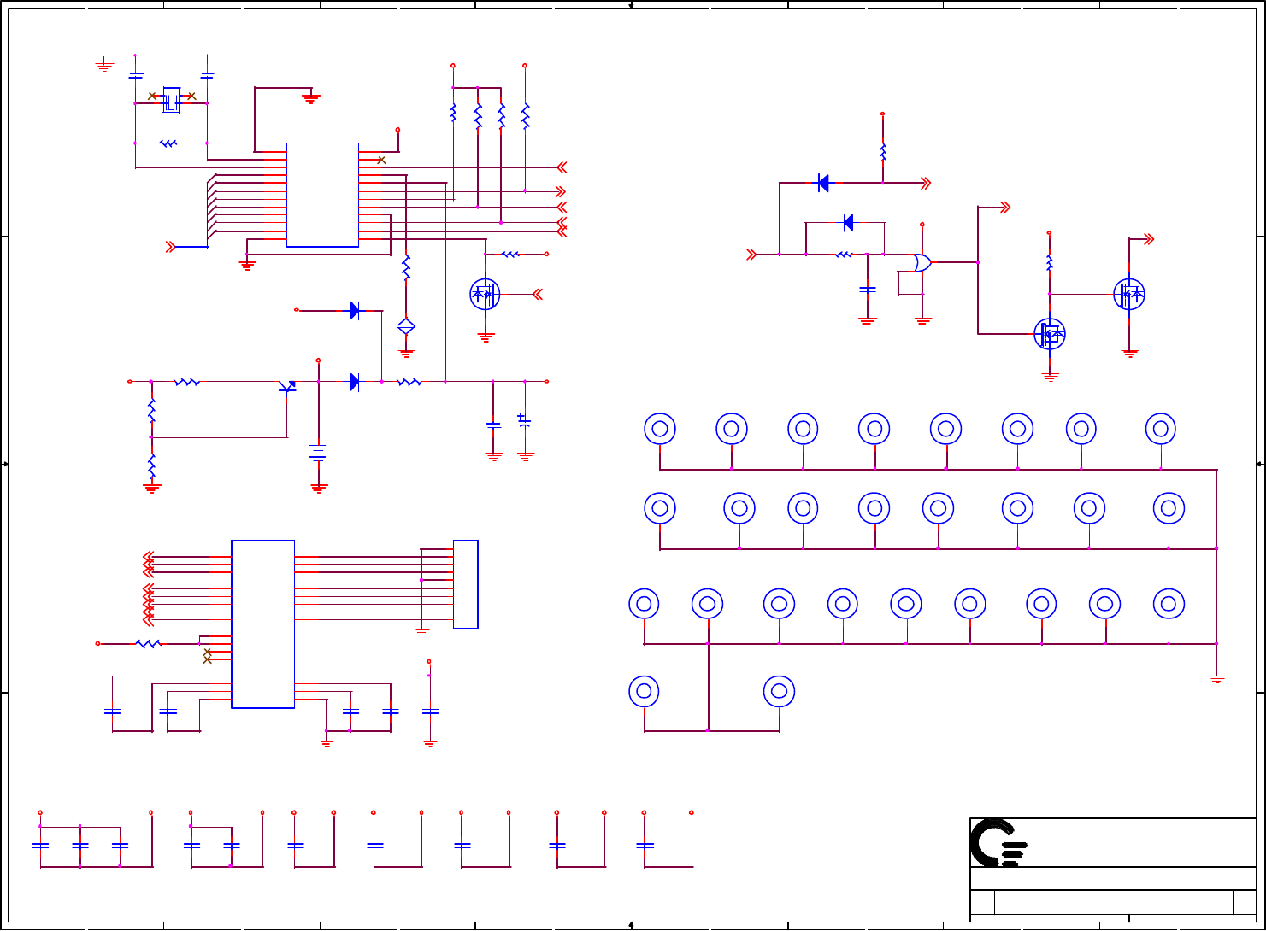Viewport: 1266px width, 931px height.
Task: Select the battery cell symbol
Action: [x=318, y=452]
